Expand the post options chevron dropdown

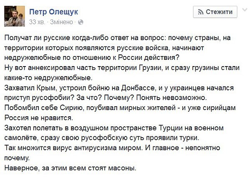pyautogui.click(x=245, y=10)
